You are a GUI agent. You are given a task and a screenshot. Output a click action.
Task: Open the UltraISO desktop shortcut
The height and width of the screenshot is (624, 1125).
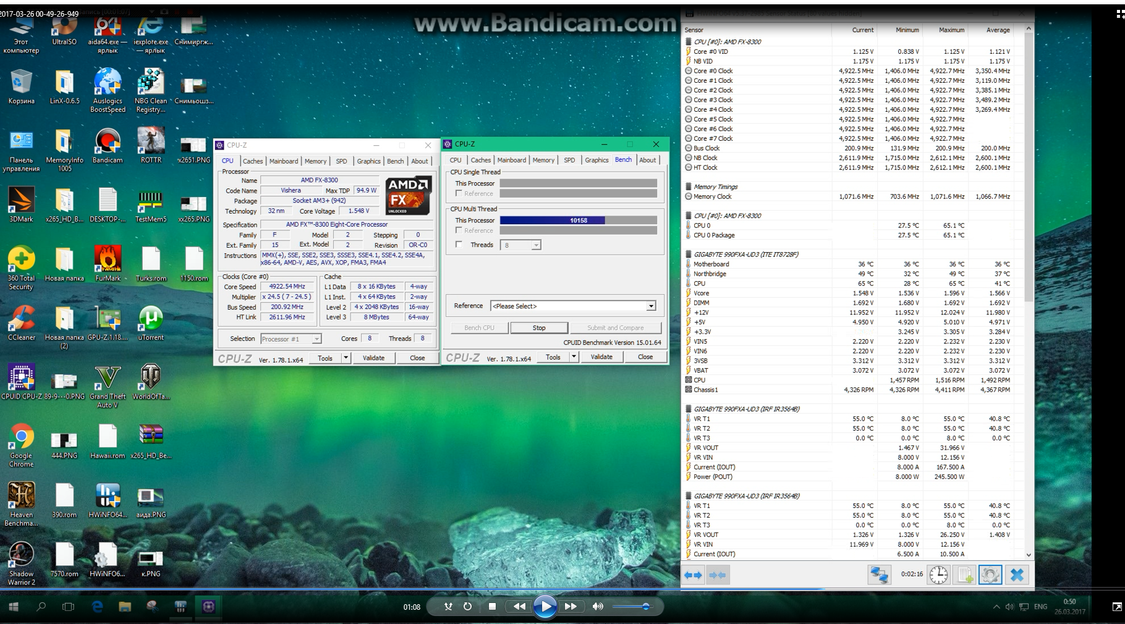coord(64,30)
